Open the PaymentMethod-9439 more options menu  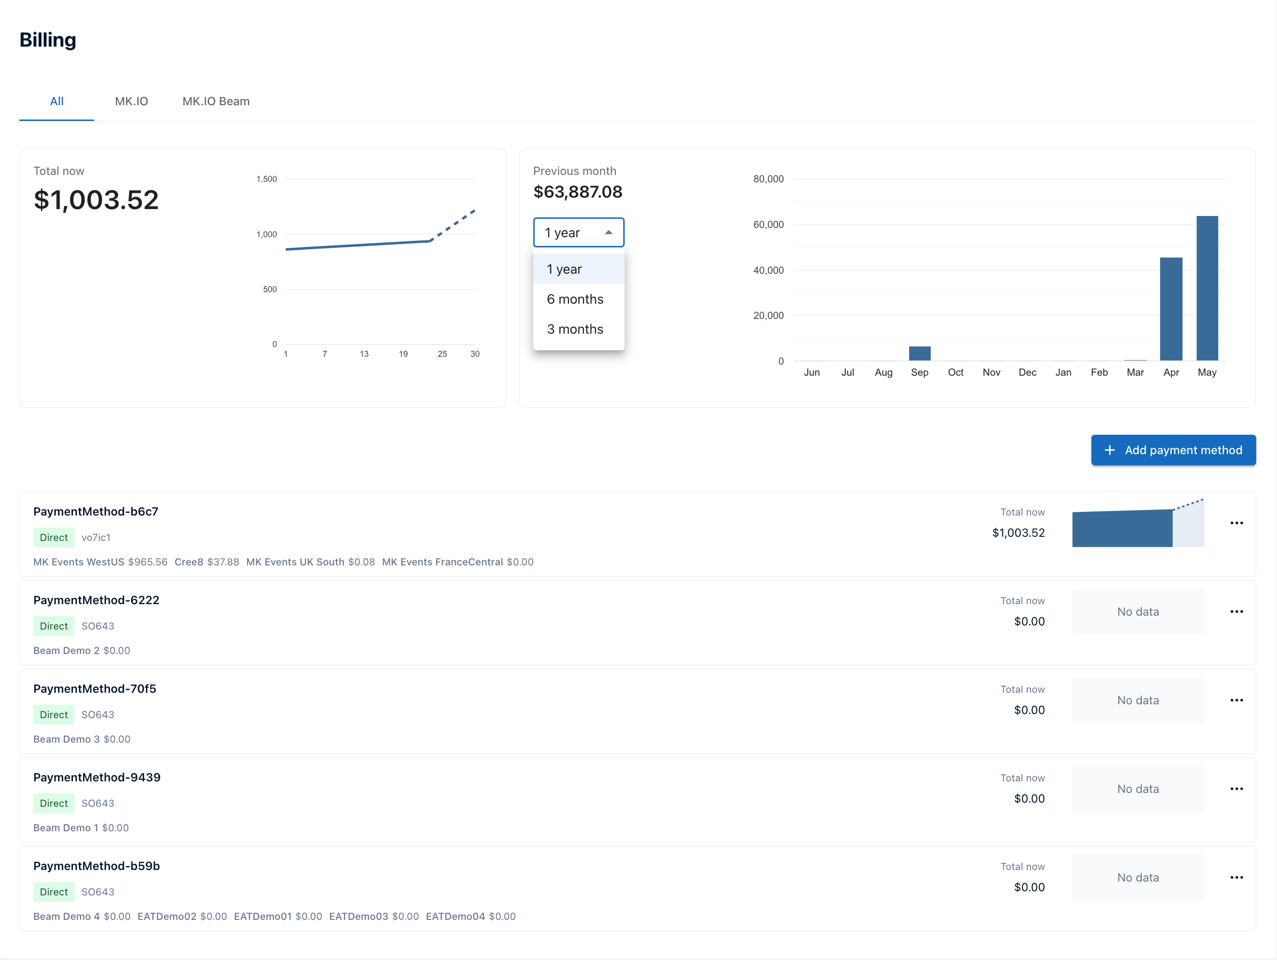[x=1236, y=789]
